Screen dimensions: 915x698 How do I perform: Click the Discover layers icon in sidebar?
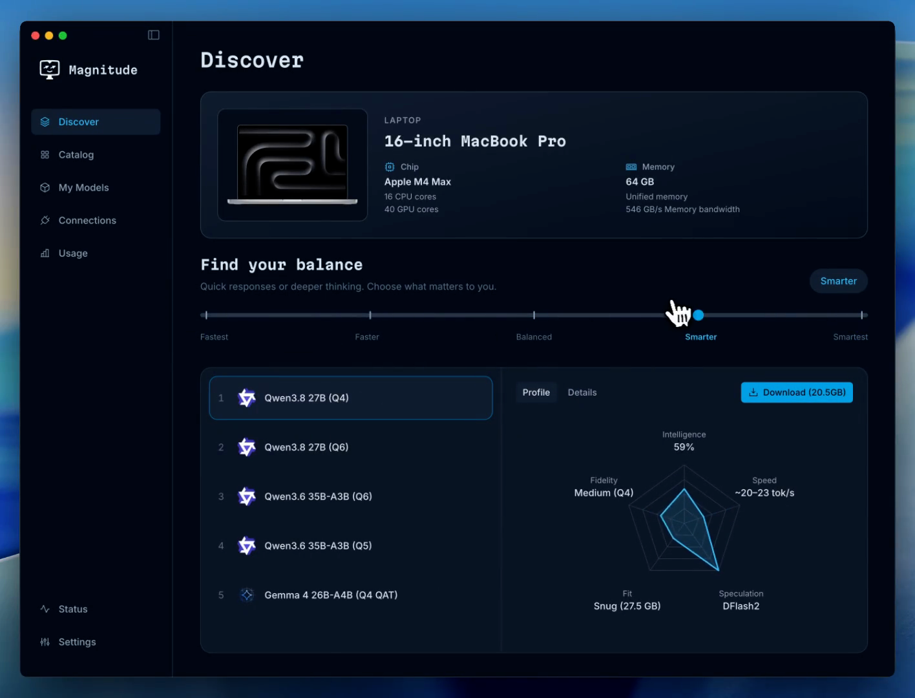point(45,122)
